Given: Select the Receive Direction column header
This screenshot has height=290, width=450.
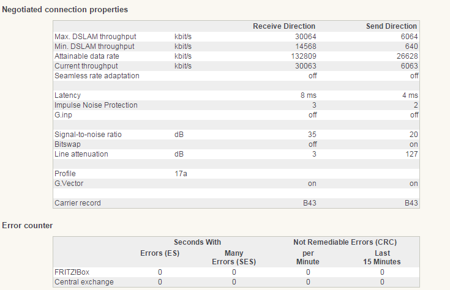Looking at the screenshot, I should 284,26.
